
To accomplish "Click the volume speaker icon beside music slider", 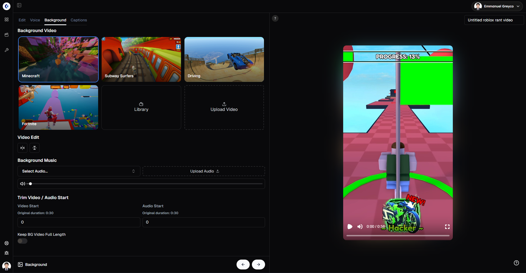I will tap(23, 184).
